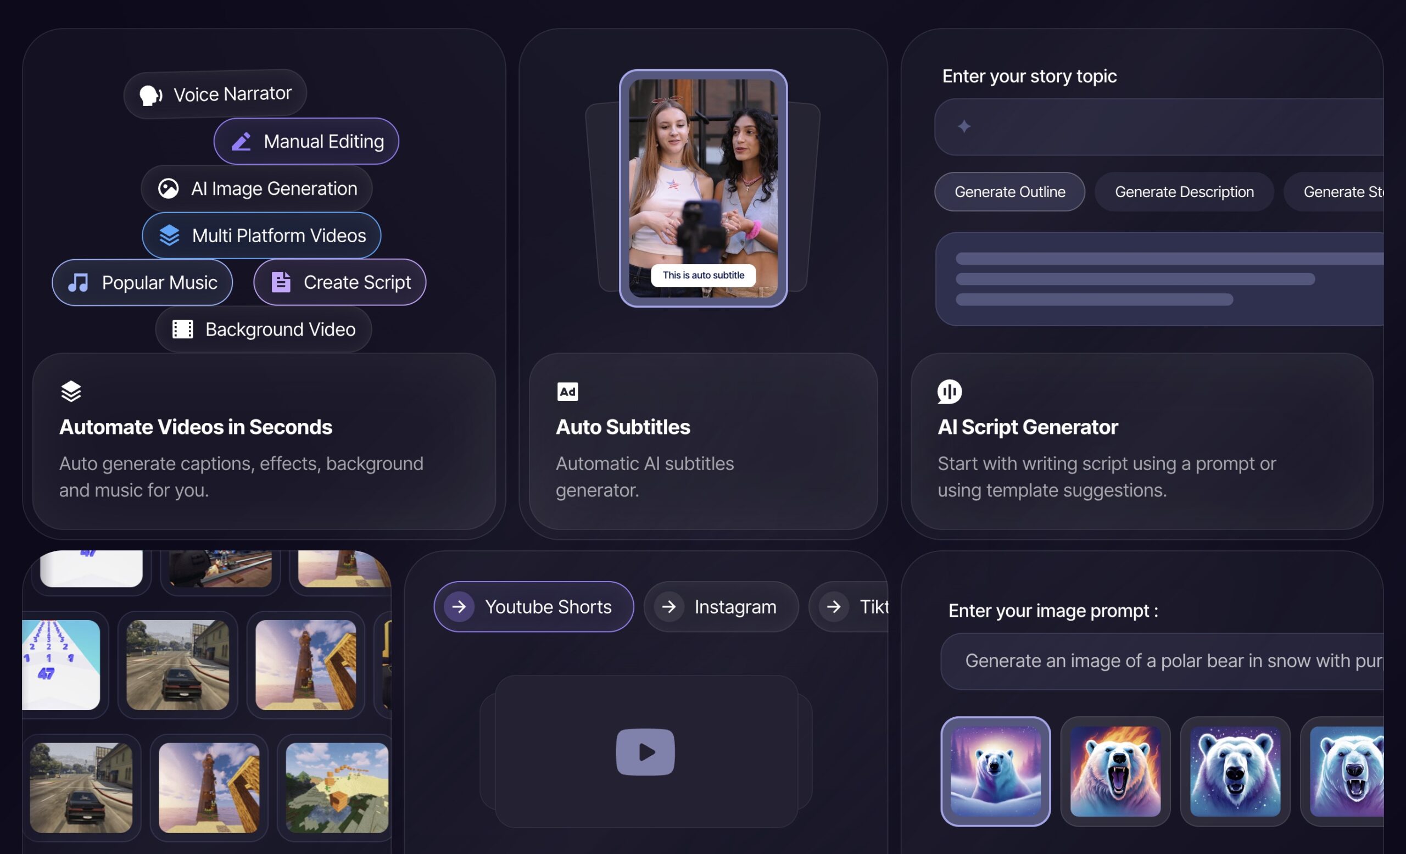The width and height of the screenshot is (1406, 854).
Task: Select the starry blue polar bear thumbnail
Action: [x=1235, y=772]
